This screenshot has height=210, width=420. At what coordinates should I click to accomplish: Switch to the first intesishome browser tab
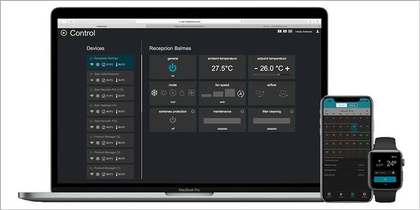pyautogui.click(x=102, y=26)
